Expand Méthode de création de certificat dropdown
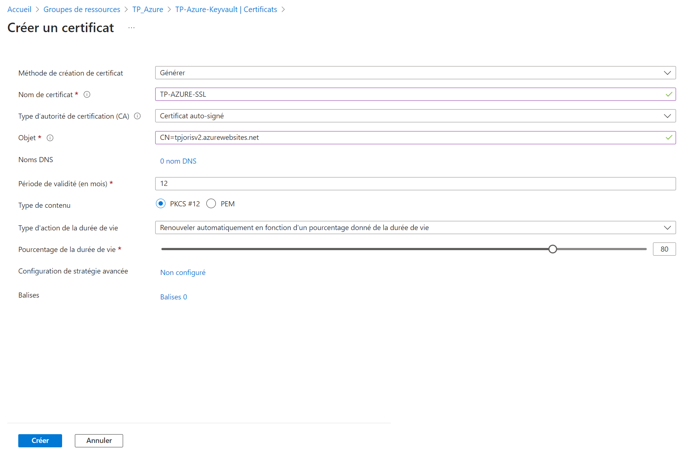695x455 pixels. [415, 73]
